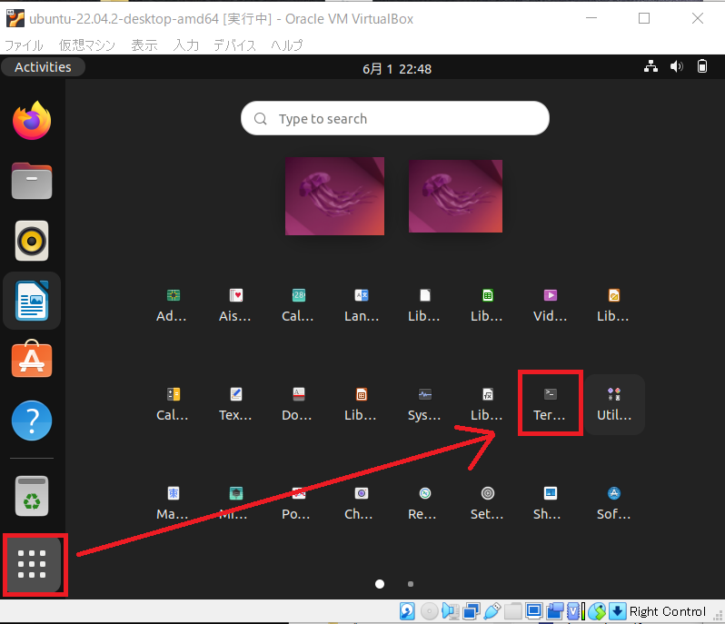Open the Settings app in the grid
The width and height of the screenshot is (725, 624).
click(x=488, y=501)
